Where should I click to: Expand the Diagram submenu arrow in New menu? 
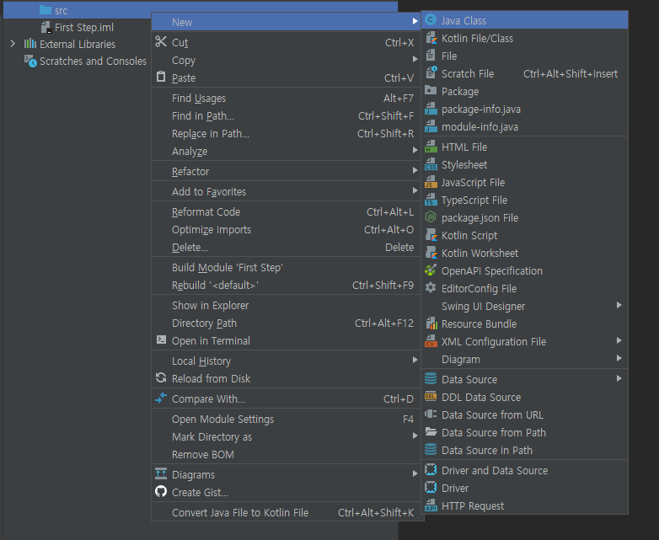point(619,359)
